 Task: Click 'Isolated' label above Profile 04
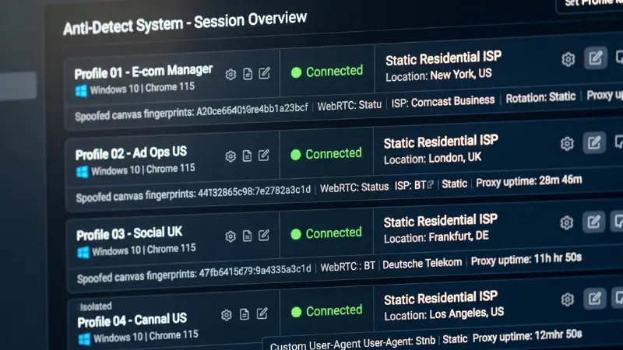click(x=96, y=306)
